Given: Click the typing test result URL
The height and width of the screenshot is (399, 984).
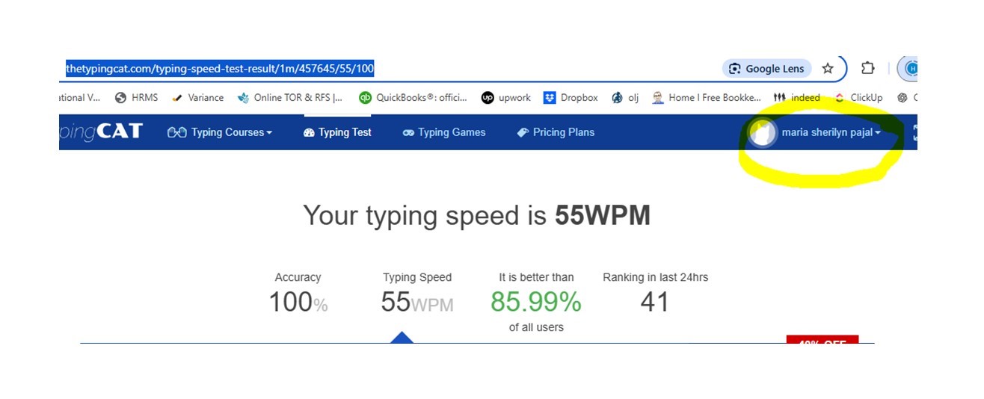Looking at the screenshot, I should pyautogui.click(x=220, y=69).
